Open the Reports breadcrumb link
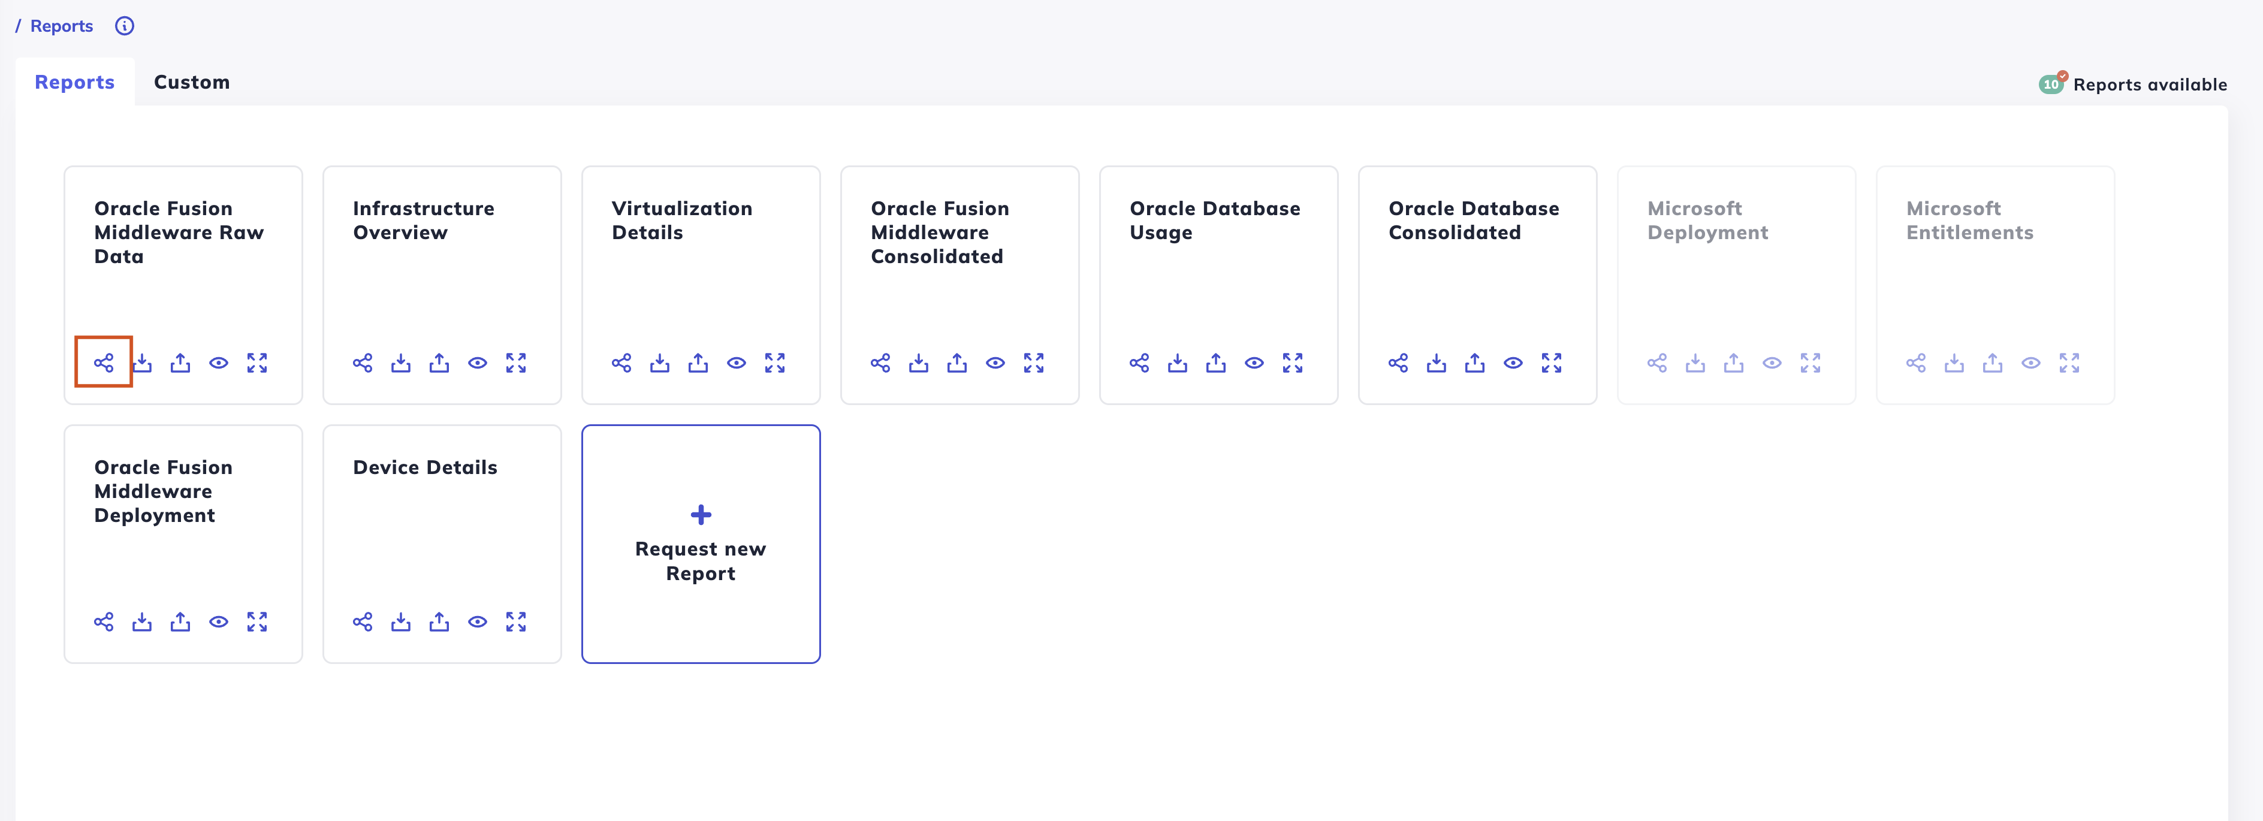Image resolution: width=2263 pixels, height=821 pixels. [x=62, y=25]
